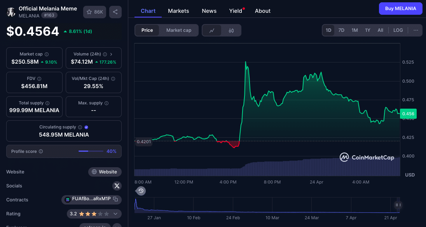The height and width of the screenshot is (227, 426).
Task: Click the range selector pause handle
Action: [x=398, y=205]
